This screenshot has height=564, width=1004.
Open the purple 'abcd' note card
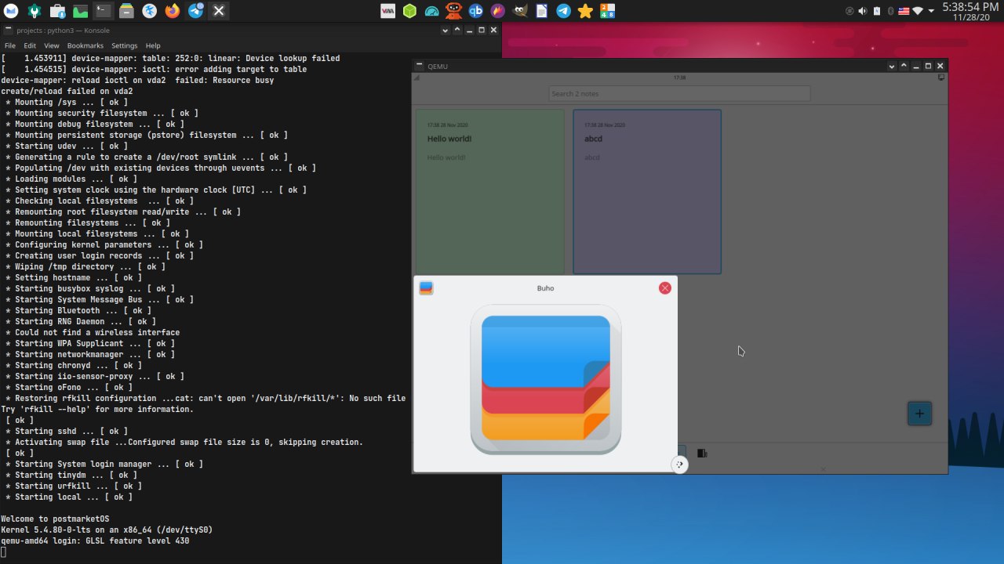click(x=647, y=191)
